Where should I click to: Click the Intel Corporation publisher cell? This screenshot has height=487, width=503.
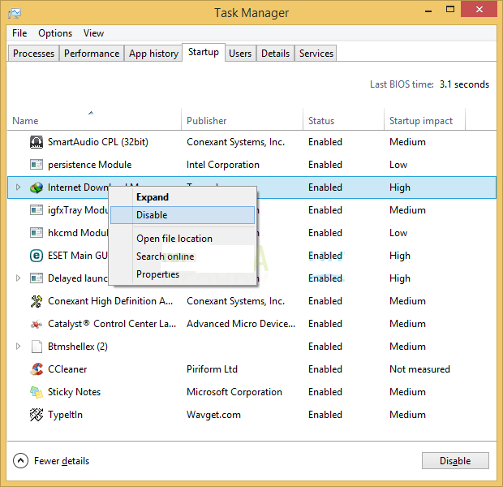223,165
